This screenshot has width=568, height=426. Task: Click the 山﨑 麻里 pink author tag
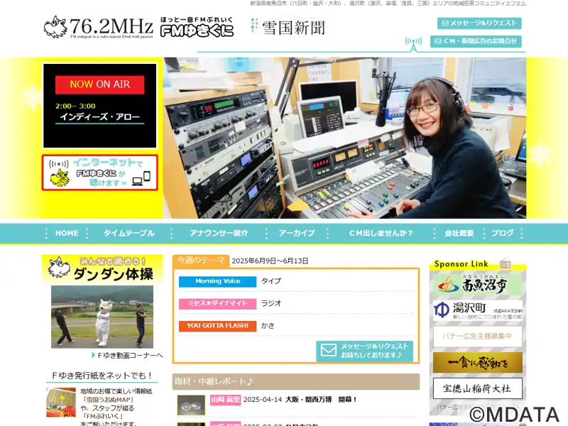pos(225,400)
